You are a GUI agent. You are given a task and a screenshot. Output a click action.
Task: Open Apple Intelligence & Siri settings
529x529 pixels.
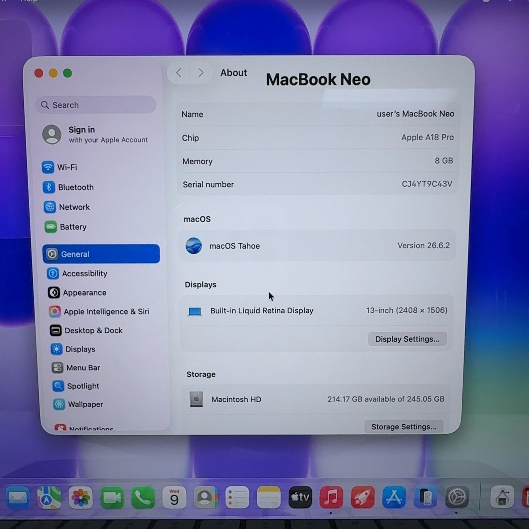coord(99,312)
